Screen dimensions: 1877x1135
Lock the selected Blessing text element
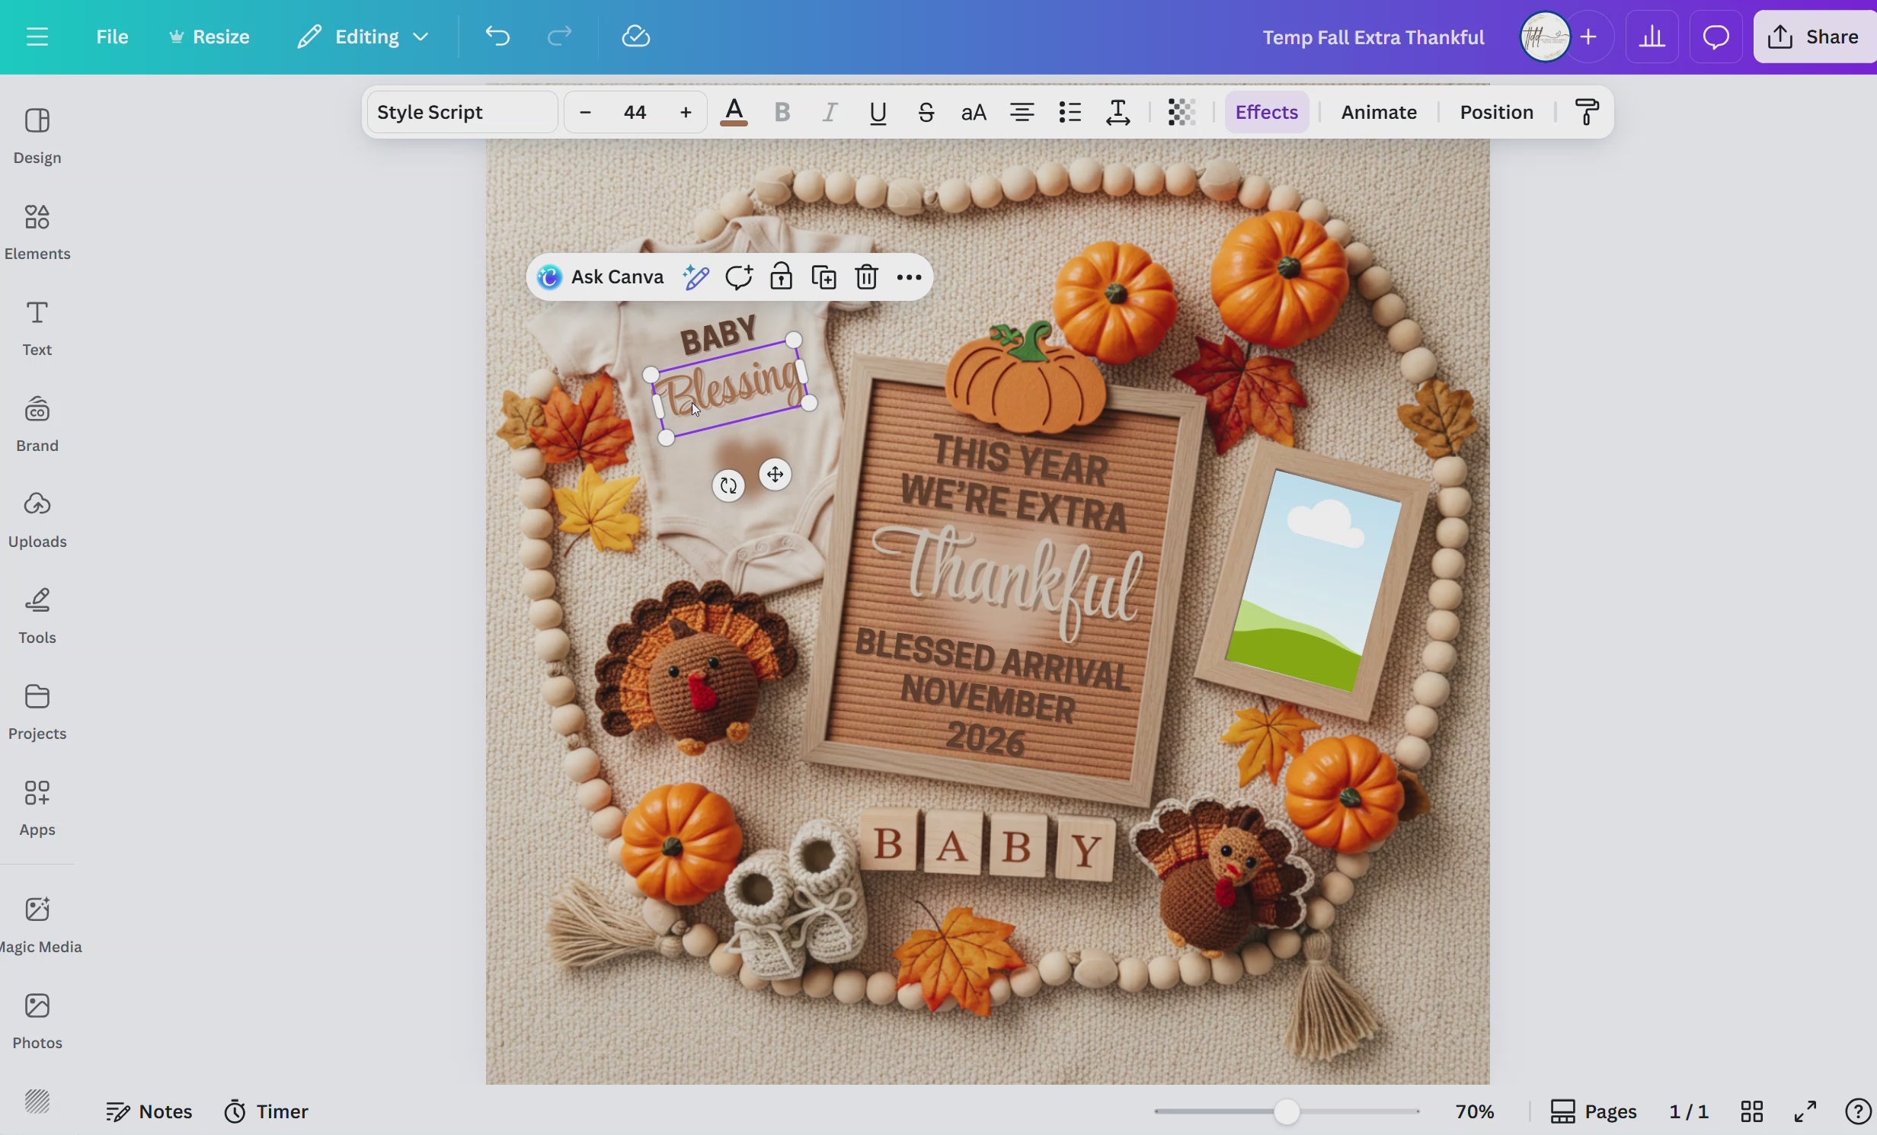pos(782,277)
